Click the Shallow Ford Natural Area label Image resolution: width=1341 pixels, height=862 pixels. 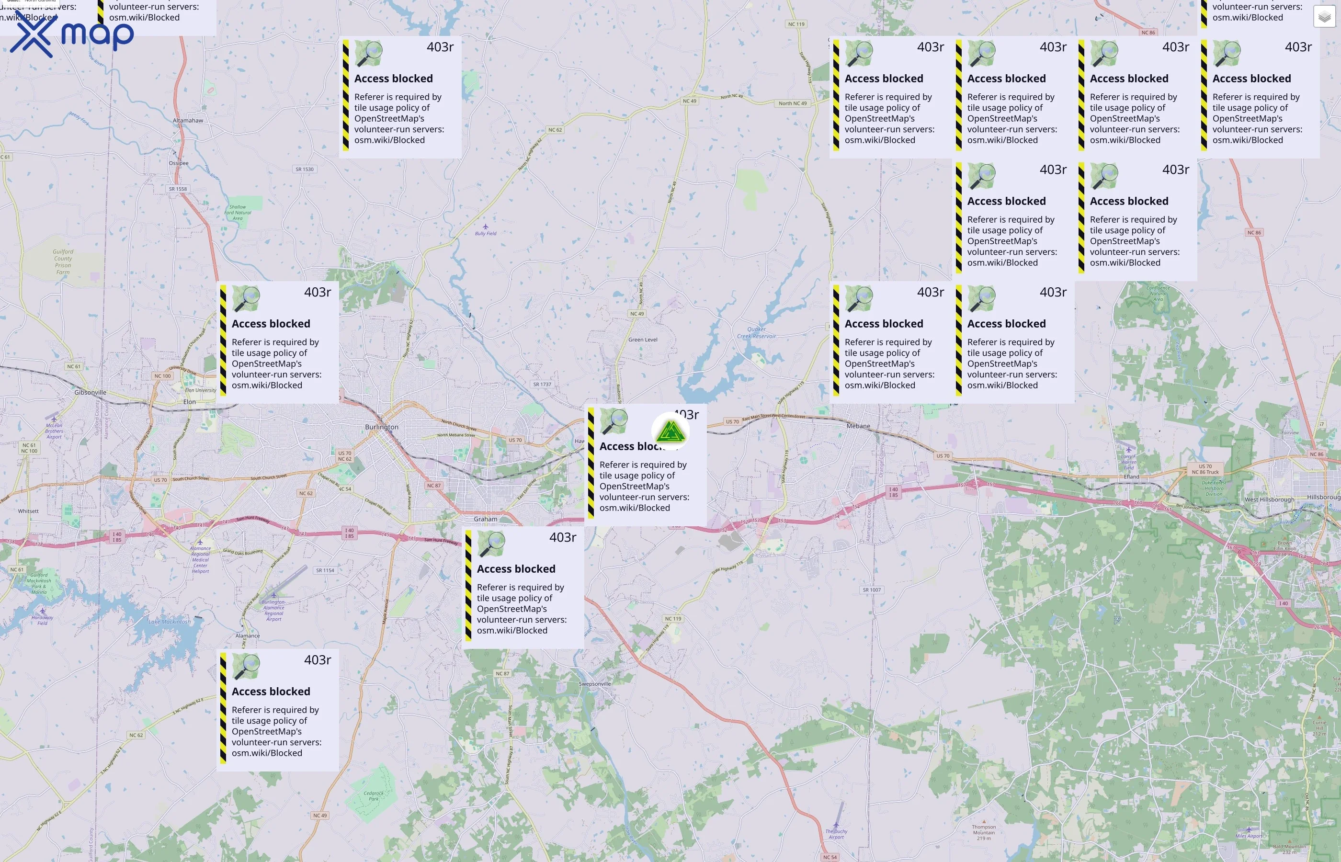tap(237, 213)
